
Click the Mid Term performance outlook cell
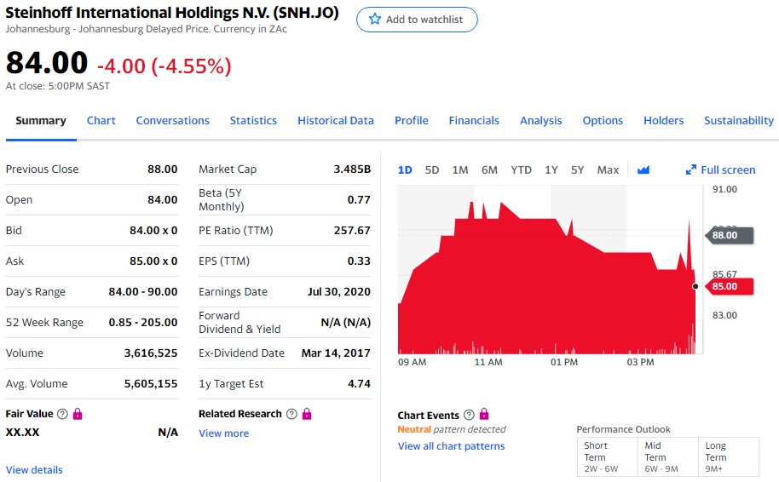[x=667, y=456]
